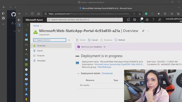
Task: Open Directories and subscriptions filter icon
Action: 135,20
